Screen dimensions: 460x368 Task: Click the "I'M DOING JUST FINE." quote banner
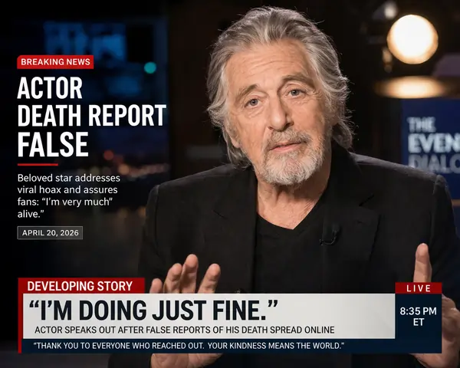153,310
